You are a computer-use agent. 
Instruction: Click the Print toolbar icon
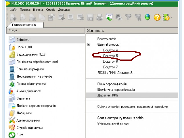tap(99, 18)
